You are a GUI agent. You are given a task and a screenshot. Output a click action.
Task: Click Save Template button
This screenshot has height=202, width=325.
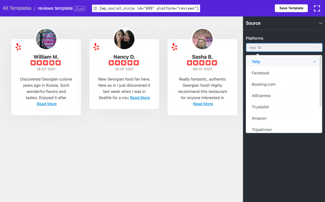(291, 8)
